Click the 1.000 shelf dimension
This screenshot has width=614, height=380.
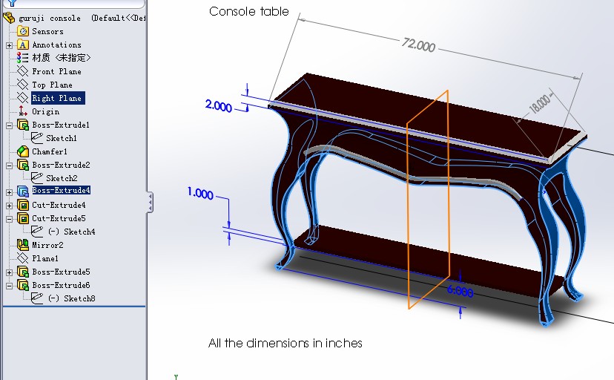[x=200, y=193]
